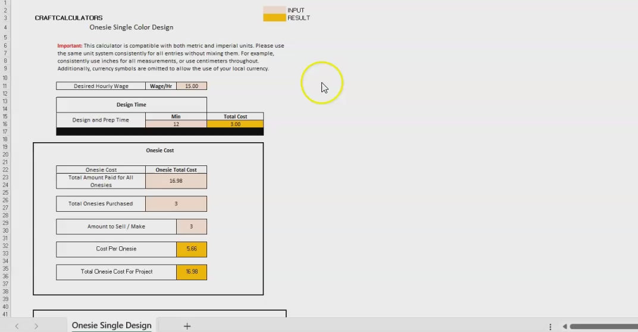Select the Cost Per Onesie result cell
638x332 pixels.
pos(192,249)
